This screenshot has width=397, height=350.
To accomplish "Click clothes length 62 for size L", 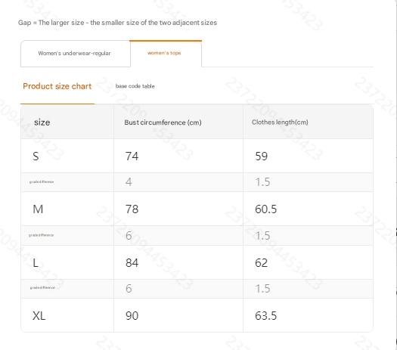I will point(262,263).
